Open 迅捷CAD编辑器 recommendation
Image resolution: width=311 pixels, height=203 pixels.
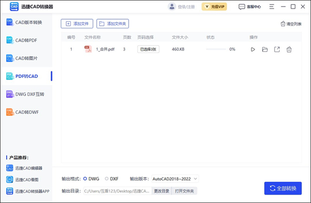(24, 168)
